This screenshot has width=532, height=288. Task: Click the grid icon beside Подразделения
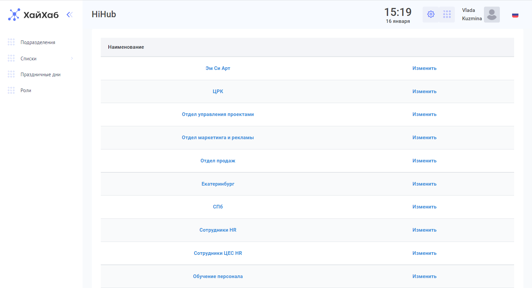[x=11, y=42]
